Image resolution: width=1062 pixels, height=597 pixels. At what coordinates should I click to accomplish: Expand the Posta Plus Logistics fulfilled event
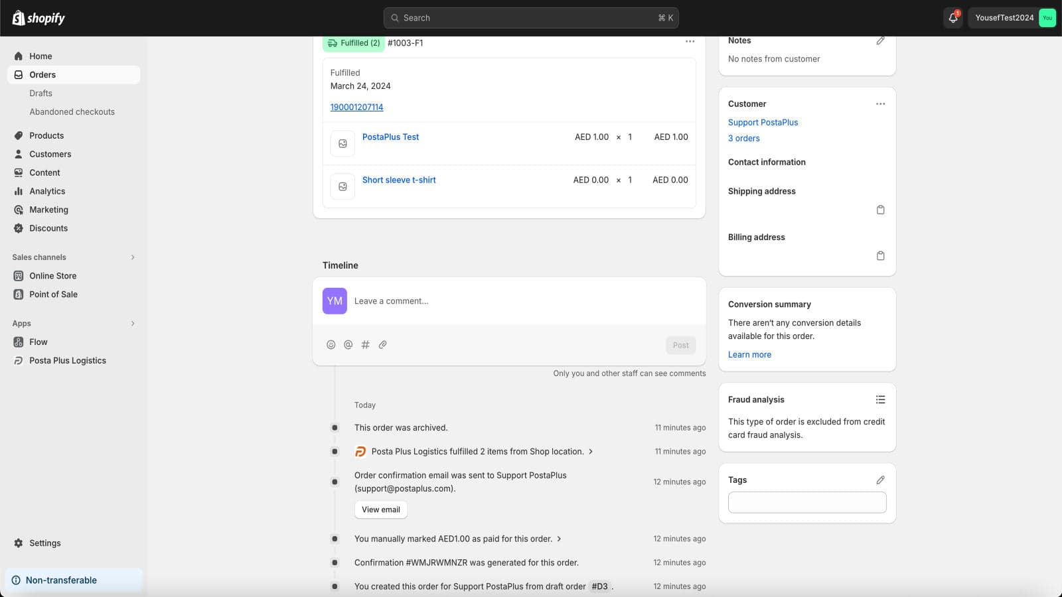coord(591,452)
